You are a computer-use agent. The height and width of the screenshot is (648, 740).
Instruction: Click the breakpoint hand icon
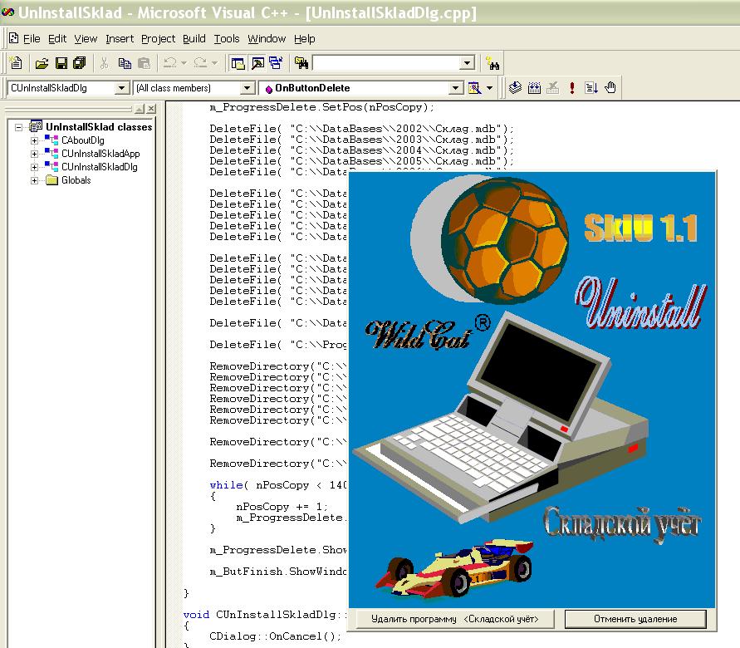(610, 88)
